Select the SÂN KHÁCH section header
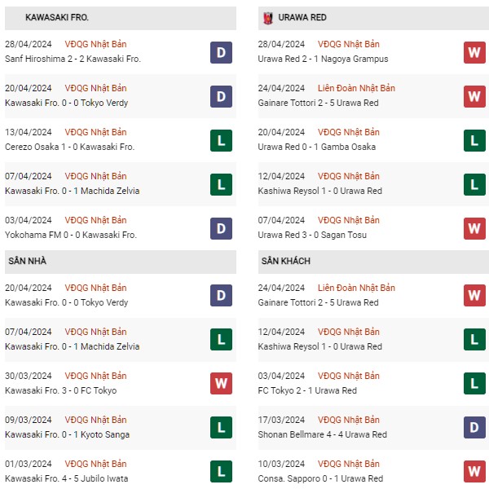The width and height of the screenshot is (489, 489). click(373, 262)
